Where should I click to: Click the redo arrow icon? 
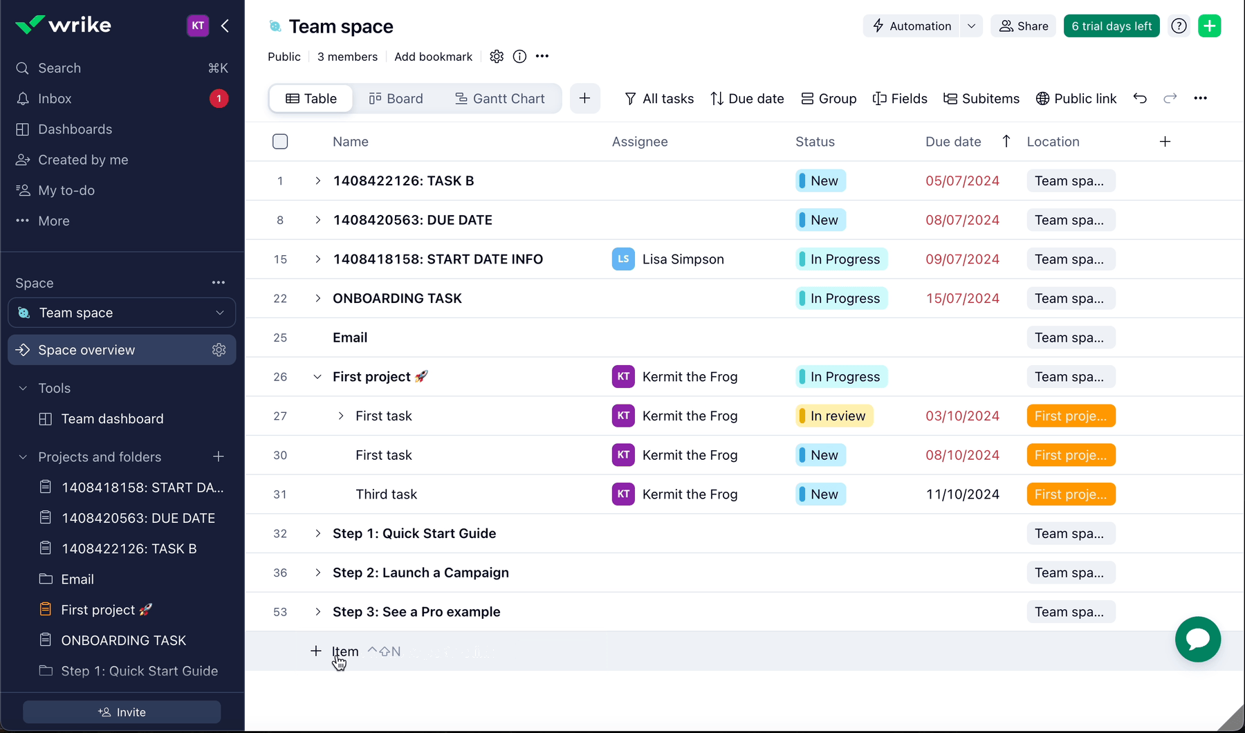[1170, 98]
